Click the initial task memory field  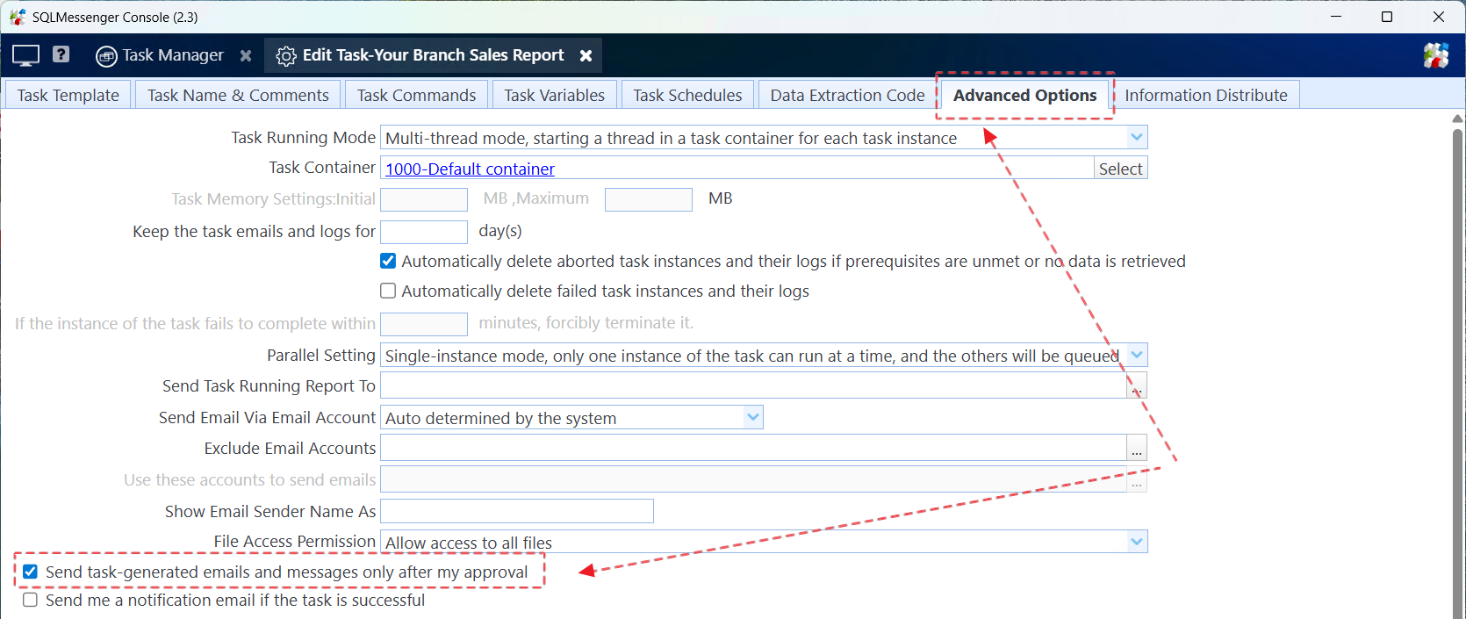pyautogui.click(x=424, y=199)
